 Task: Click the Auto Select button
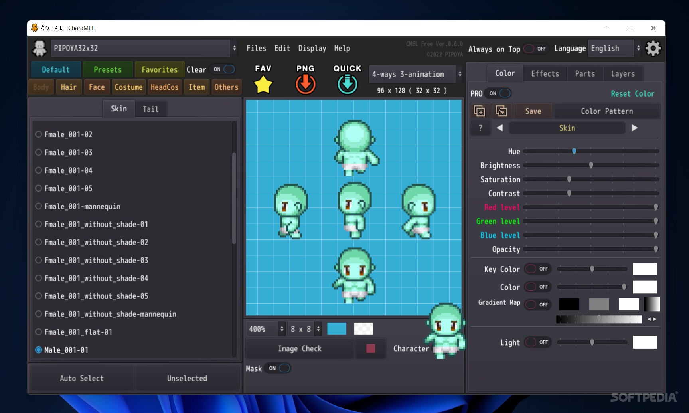click(x=82, y=378)
